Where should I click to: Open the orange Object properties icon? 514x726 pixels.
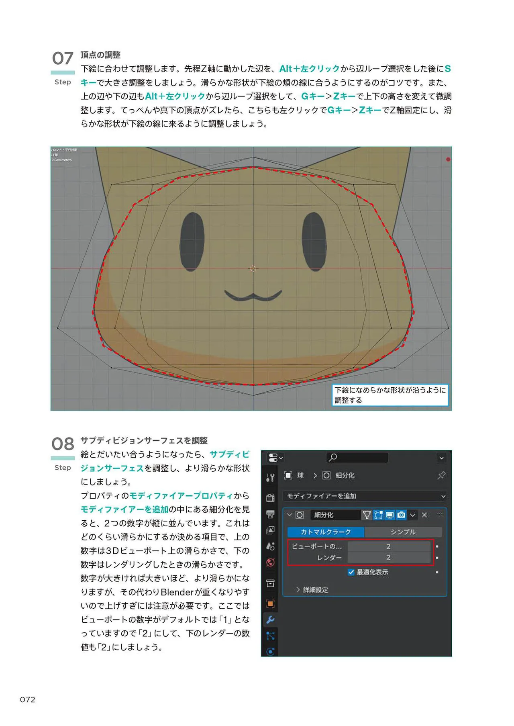point(270,603)
